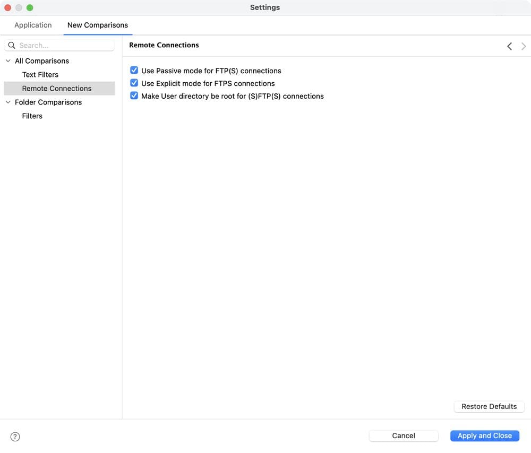Image resolution: width=531 pixels, height=453 pixels.
Task: Select Text Filters in the sidebar
Action: pos(40,75)
